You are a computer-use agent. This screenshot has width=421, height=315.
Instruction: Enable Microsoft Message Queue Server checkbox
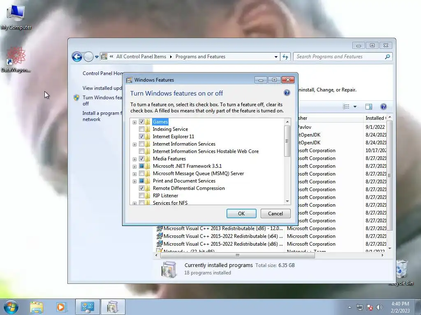point(141,173)
